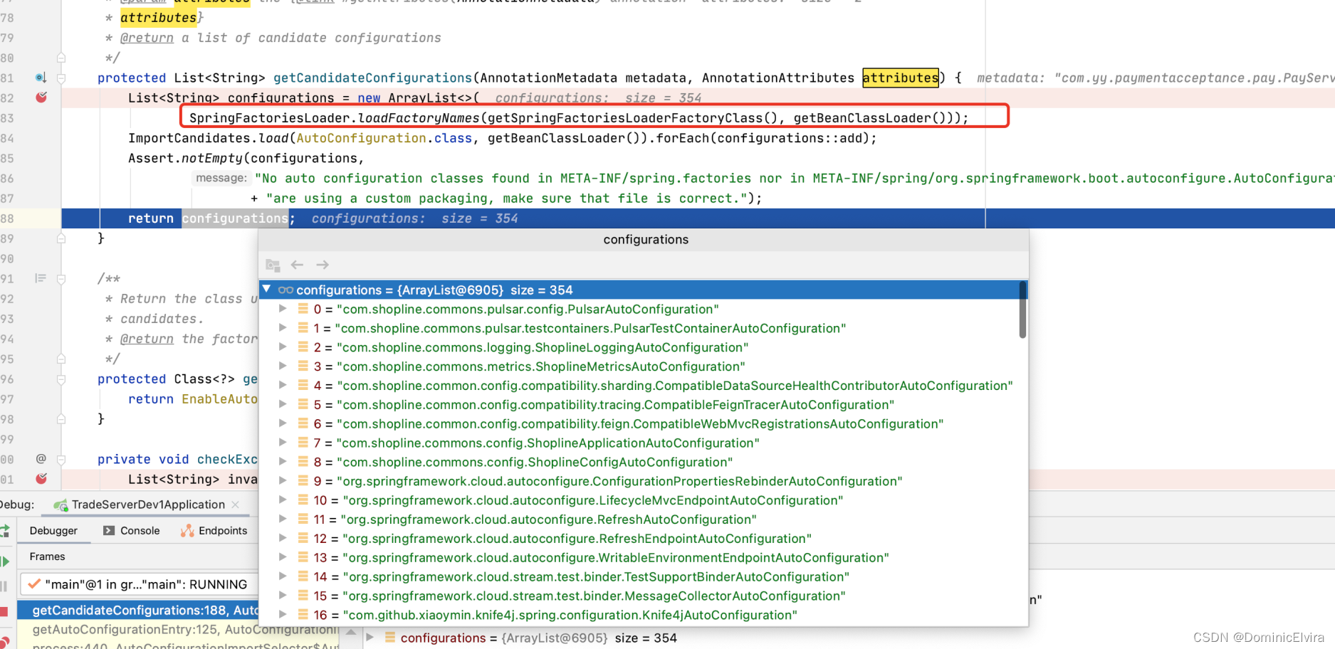This screenshot has width=1335, height=649.
Task: Click the Rerun debug icon
Action: pyautogui.click(x=5, y=531)
